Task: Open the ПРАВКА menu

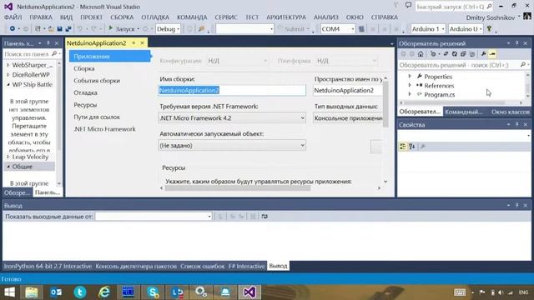Action: pos(41,17)
